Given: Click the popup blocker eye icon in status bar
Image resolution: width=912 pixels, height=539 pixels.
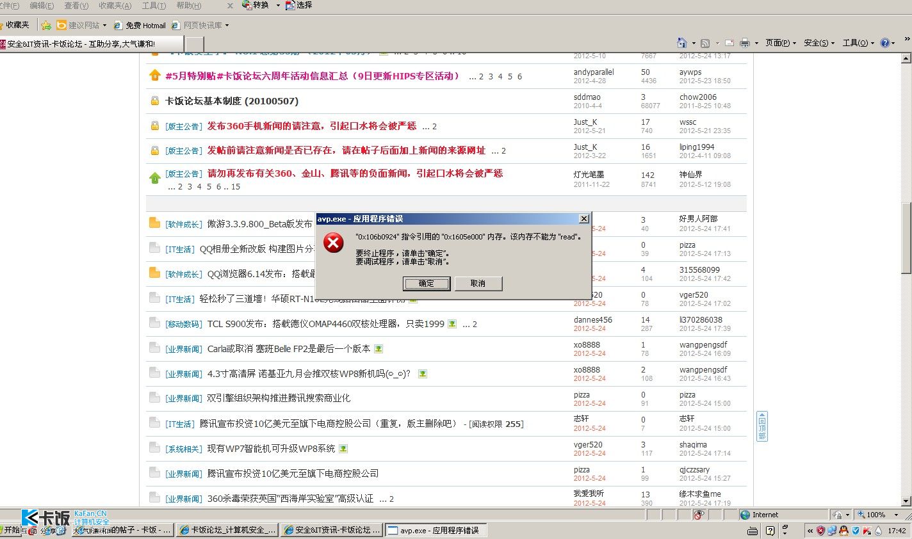Looking at the screenshot, I should 699,515.
